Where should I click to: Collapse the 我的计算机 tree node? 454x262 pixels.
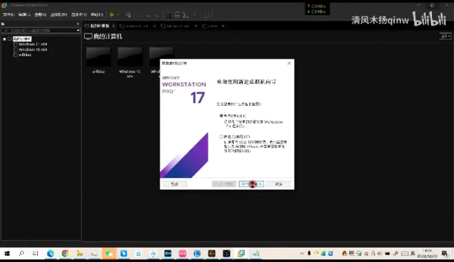pos(4,39)
